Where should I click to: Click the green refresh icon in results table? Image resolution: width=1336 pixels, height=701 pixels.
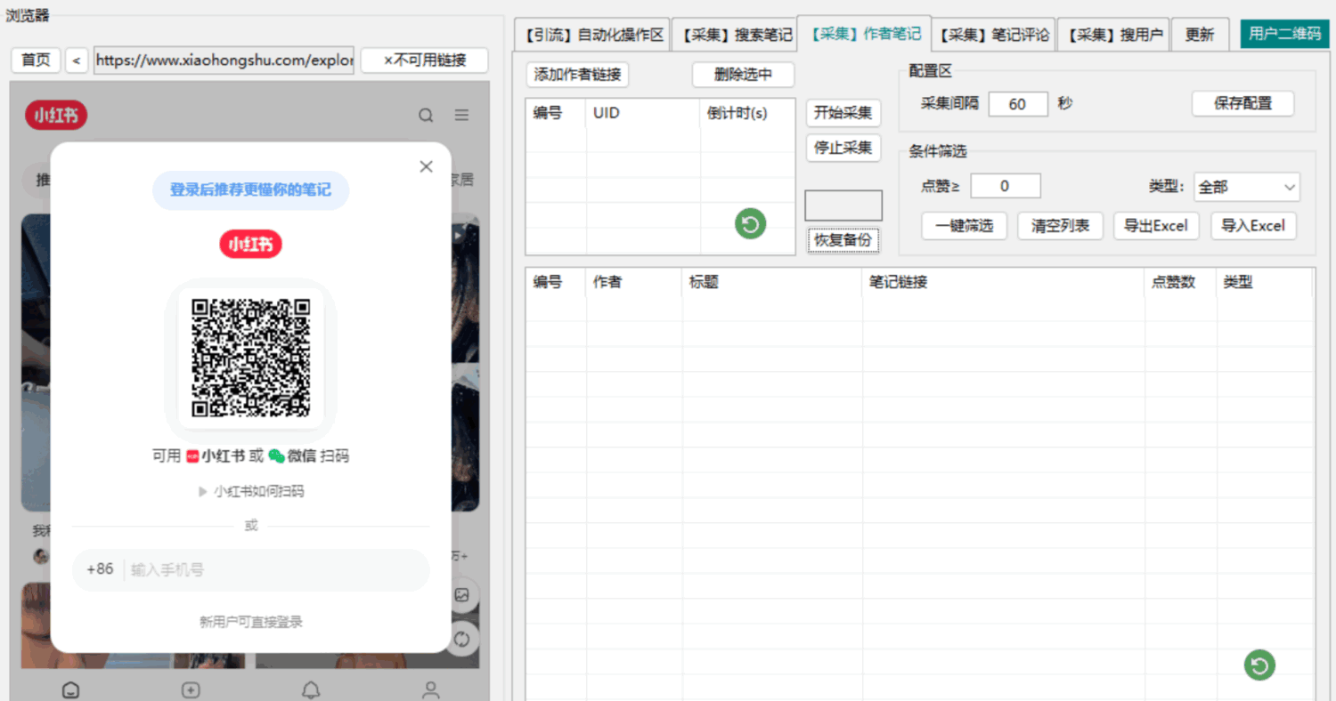click(1259, 665)
